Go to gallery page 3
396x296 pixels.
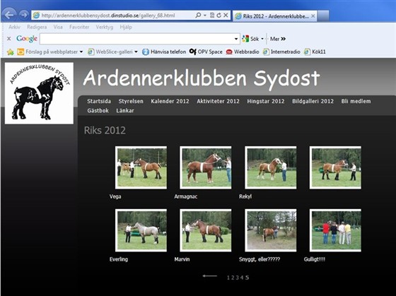tap(237, 278)
